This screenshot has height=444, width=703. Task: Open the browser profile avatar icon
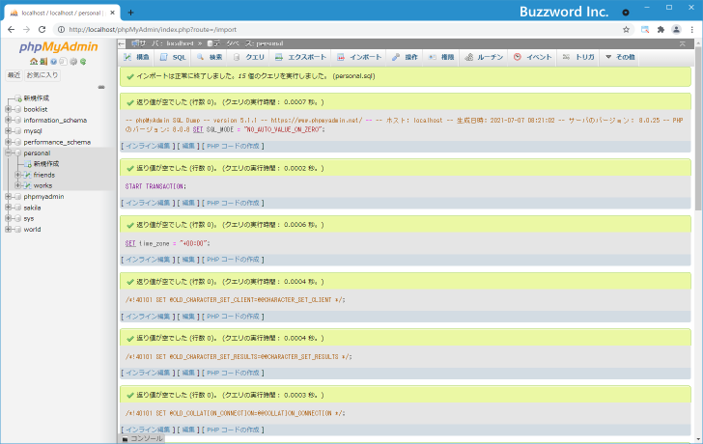click(676, 30)
